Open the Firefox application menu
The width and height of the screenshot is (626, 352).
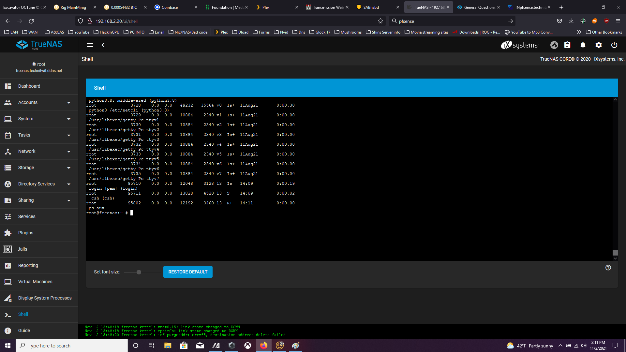pyautogui.click(x=618, y=21)
